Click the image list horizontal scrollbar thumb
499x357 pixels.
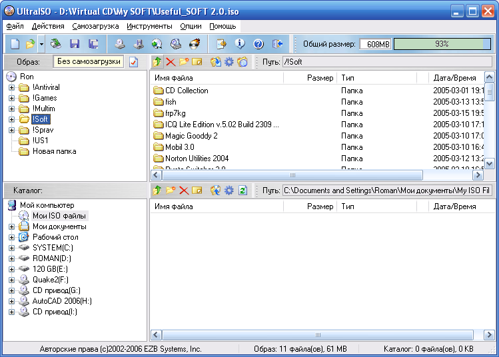point(292,175)
